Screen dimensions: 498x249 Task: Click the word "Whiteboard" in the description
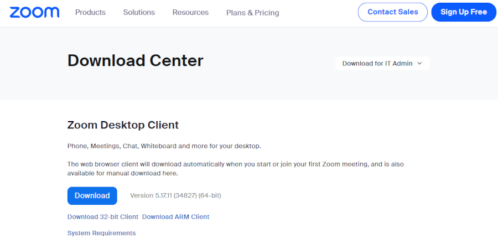click(158, 146)
